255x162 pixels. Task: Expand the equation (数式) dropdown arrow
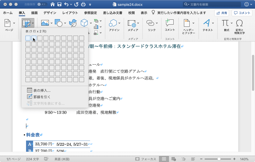(x=232, y=23)
